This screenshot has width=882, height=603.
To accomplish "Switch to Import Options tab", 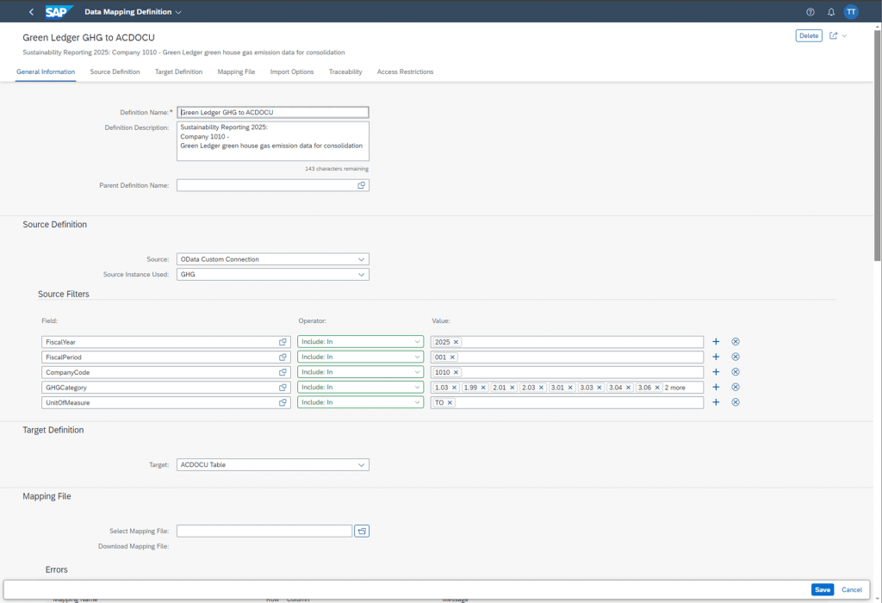I will tap(292, 72).
